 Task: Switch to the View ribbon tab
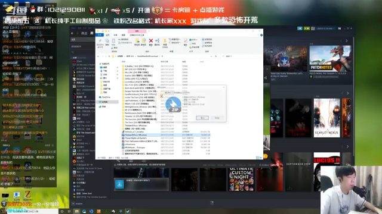pyautogui.click(x=124, y=35)
